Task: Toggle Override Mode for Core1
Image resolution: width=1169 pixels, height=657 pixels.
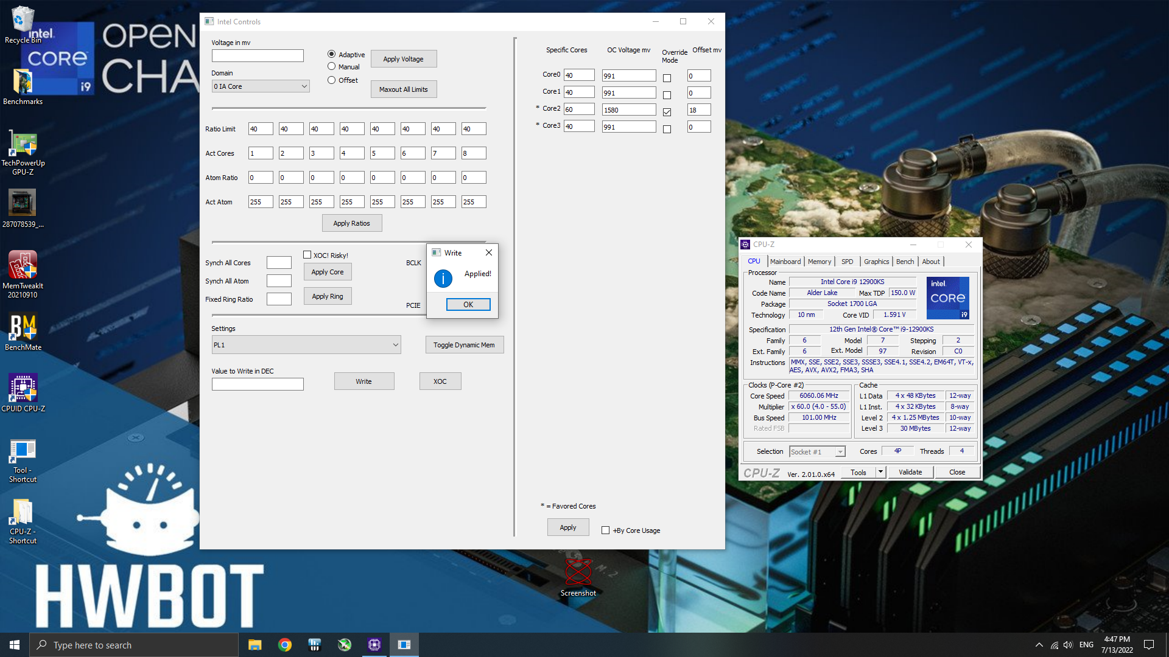Action: tap(667, 95)
